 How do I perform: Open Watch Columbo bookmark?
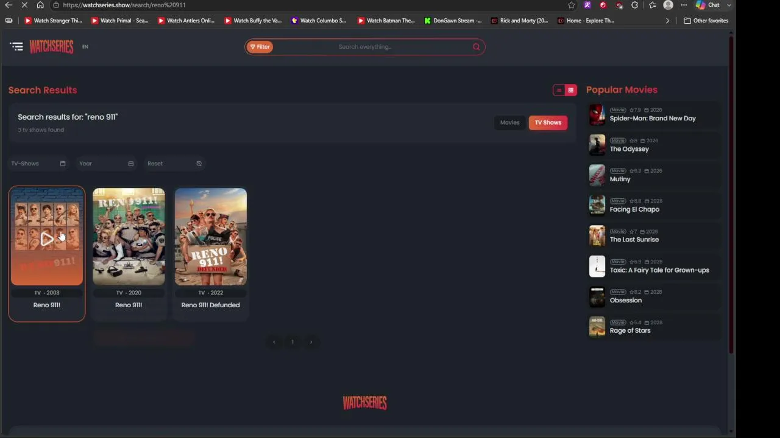(319, 21)
